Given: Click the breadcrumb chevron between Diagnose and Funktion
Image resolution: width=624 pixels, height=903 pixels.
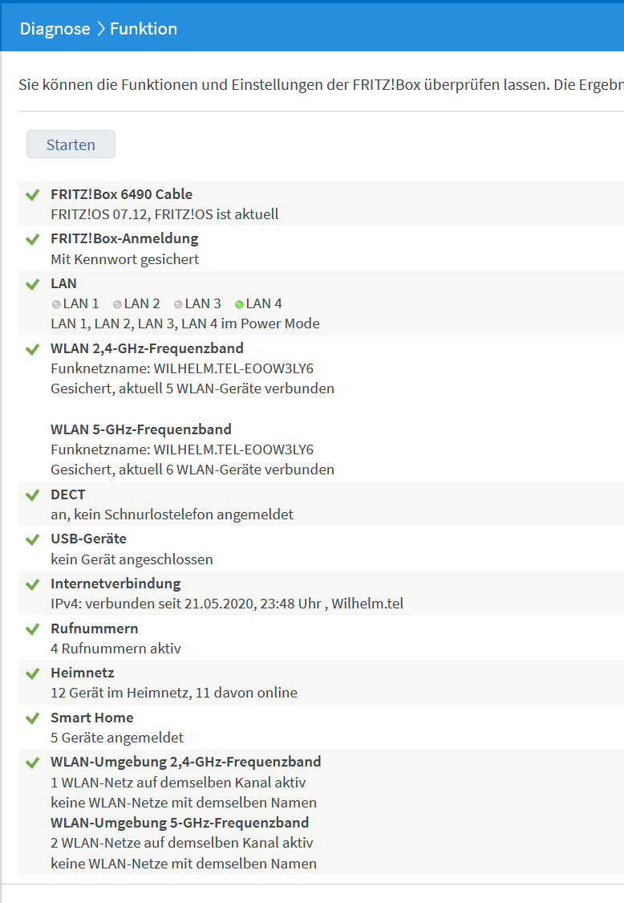Looking at the screenshot, I should [101, 29].
